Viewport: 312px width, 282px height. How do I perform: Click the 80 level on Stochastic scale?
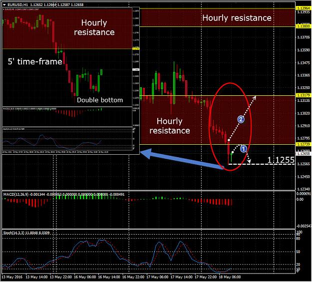click(x=298, y=239)
